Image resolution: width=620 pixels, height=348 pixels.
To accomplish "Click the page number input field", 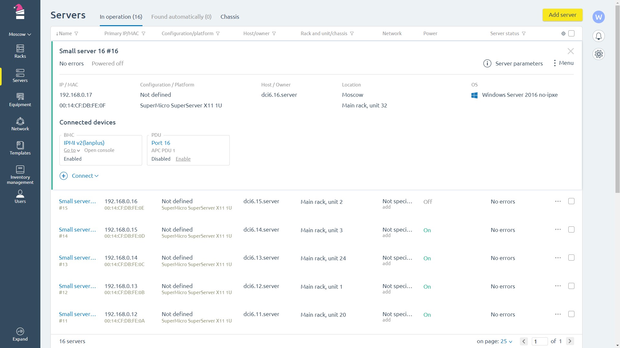I will (540, 341).
